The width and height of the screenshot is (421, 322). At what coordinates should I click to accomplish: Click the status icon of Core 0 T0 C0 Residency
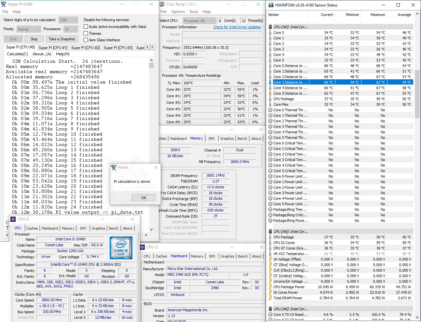(x=270, y=315)
